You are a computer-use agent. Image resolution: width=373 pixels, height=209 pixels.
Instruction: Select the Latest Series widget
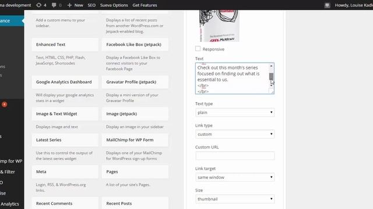coord(65,140)
